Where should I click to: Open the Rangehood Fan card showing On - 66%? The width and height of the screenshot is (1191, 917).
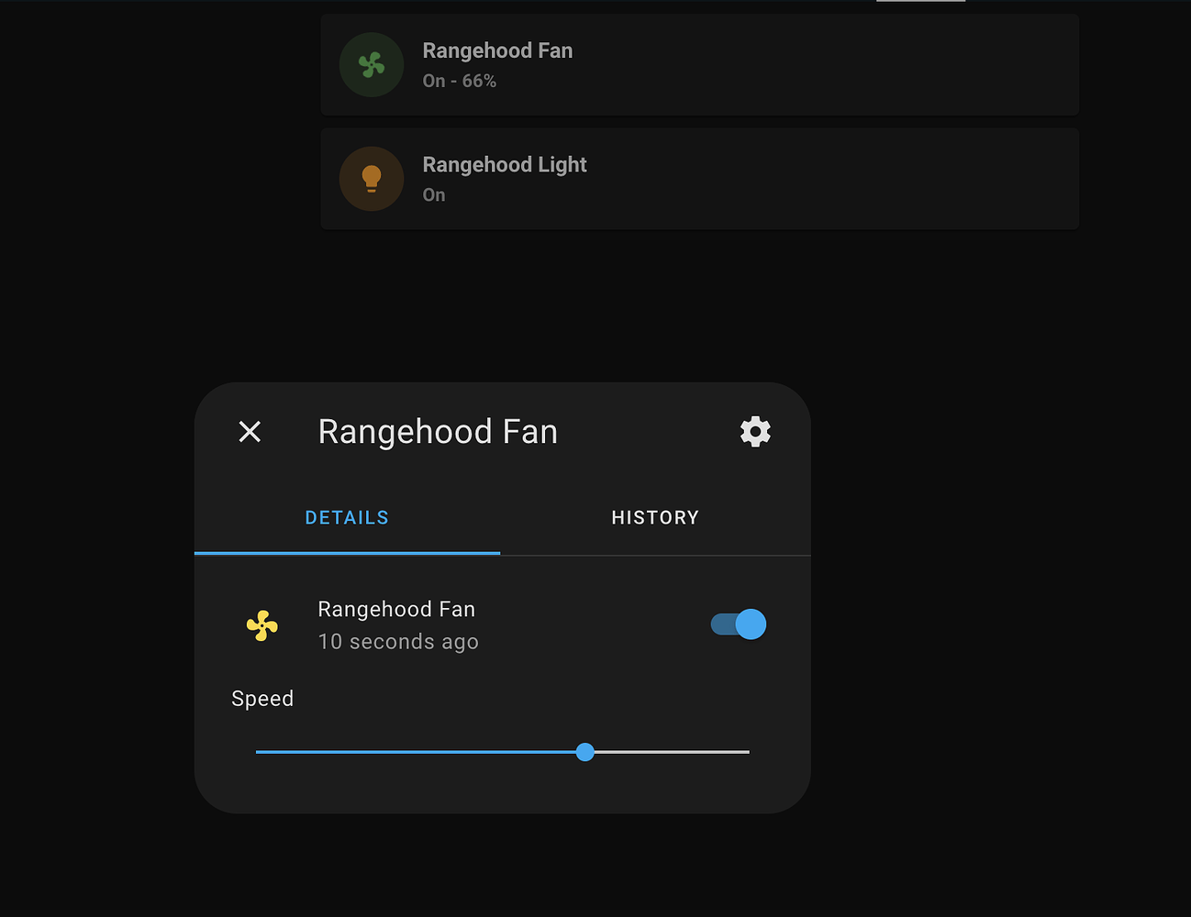(x=699, y=64)
